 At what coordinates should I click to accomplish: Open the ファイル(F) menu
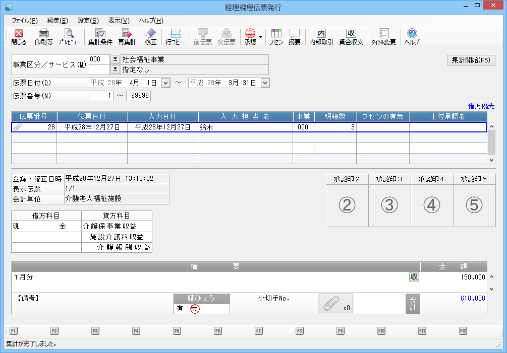(24, 21)
